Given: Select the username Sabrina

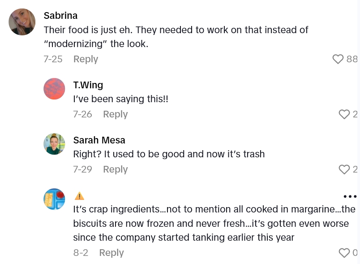Looking at the screenshot, I should click(60, 15).
